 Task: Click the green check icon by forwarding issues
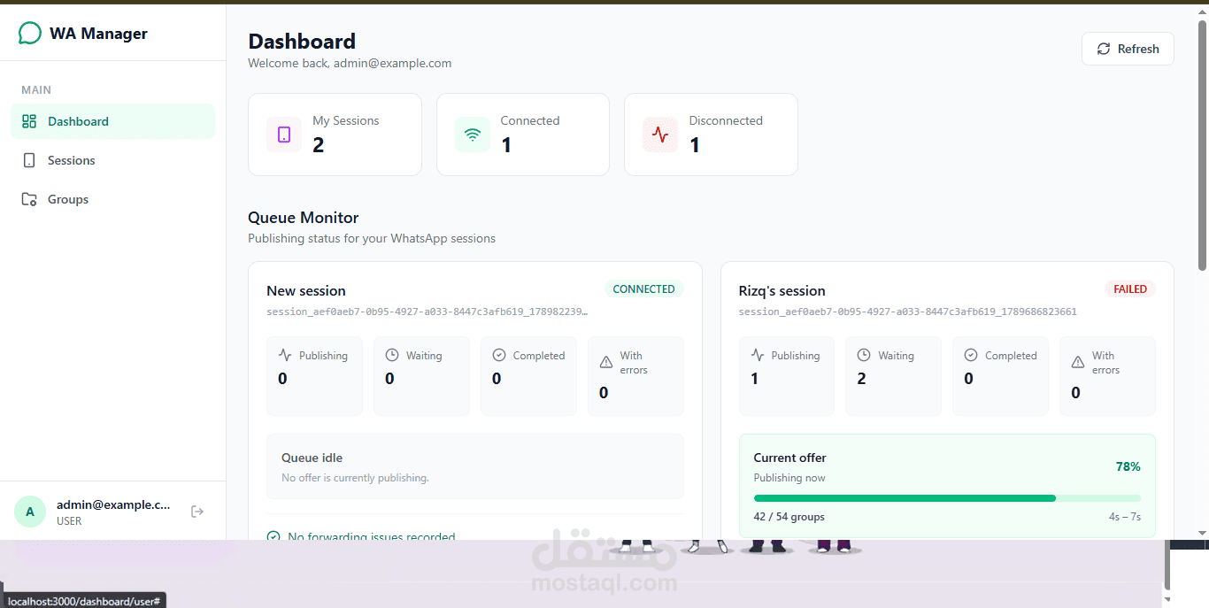pyautogui.click(x=273, y=536)
